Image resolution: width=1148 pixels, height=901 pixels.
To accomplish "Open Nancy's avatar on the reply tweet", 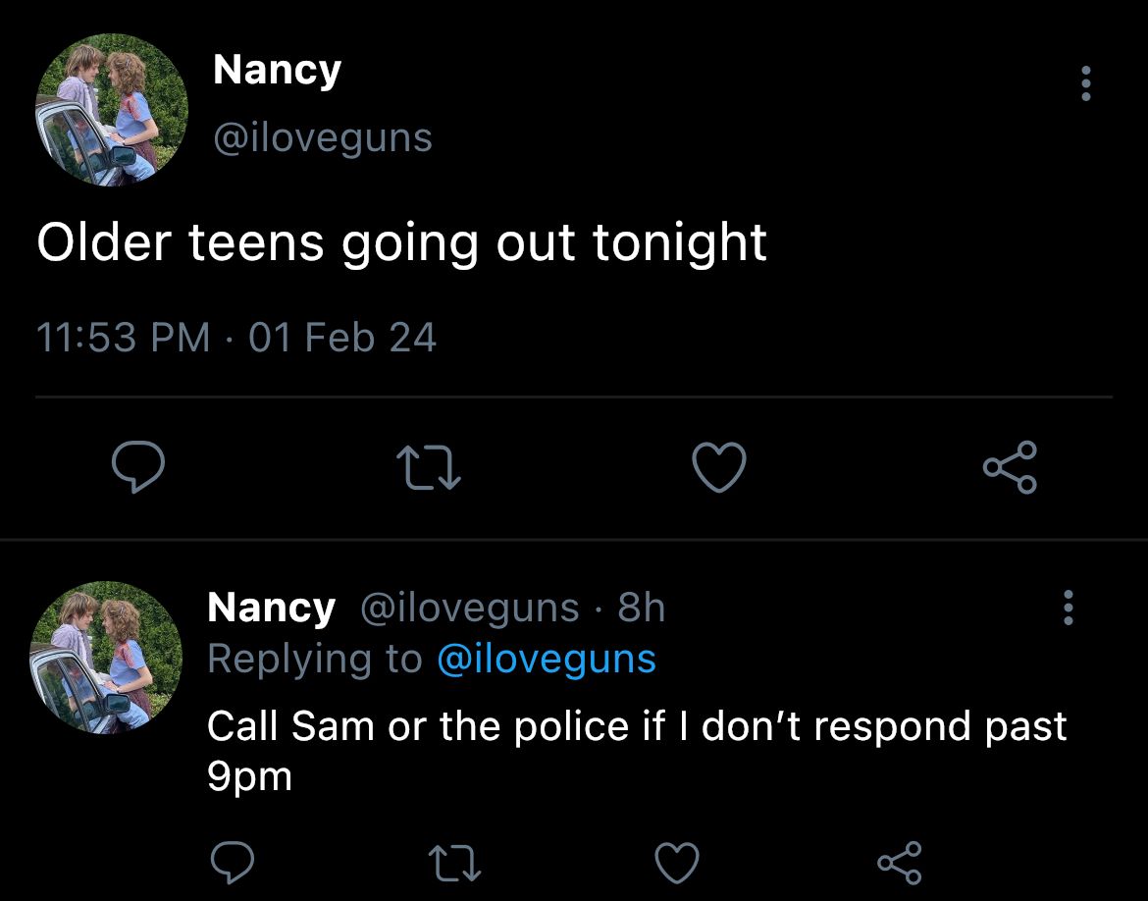I will coord(106,657).
